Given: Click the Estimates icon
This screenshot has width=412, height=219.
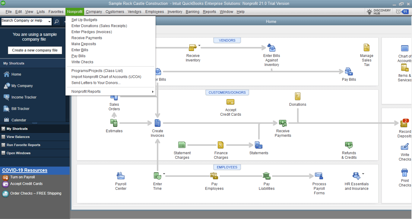Looking at the screenshot, I should (x=114, y=123).
